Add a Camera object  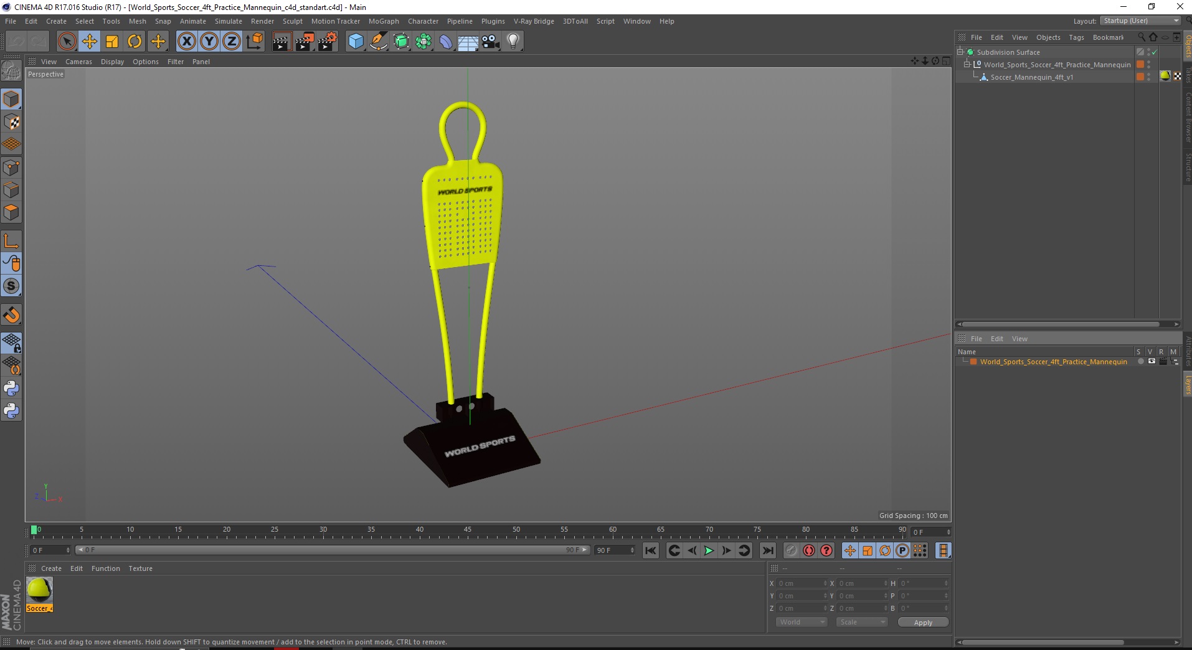pyautogui.click(x=490, y=42)
